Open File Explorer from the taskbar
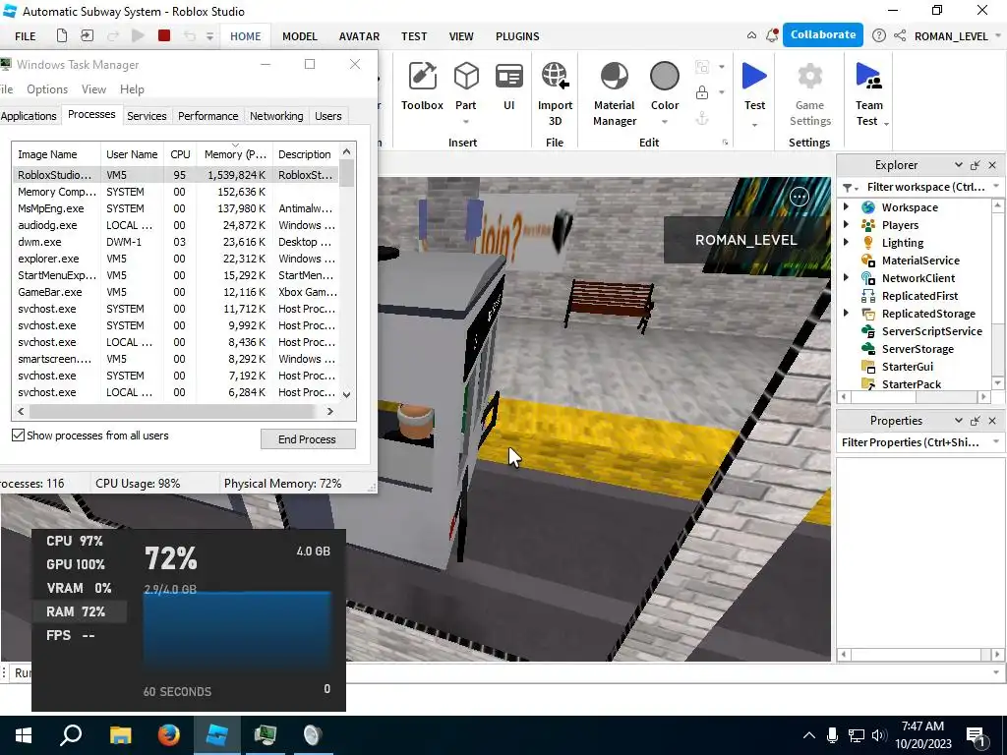Viewport: 1007px width, 755px height. 120,735
